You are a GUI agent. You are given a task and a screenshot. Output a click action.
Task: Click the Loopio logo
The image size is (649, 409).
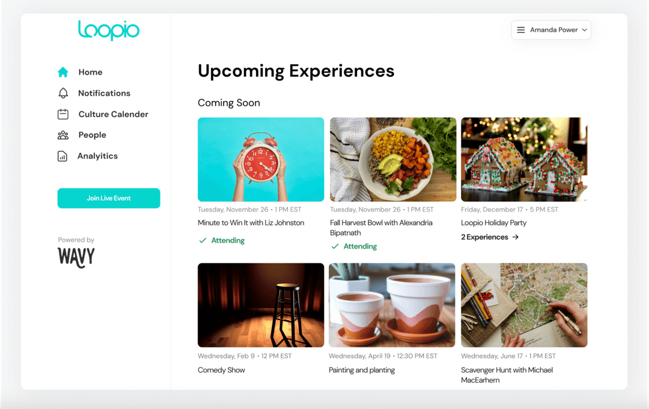pos(109,31)
